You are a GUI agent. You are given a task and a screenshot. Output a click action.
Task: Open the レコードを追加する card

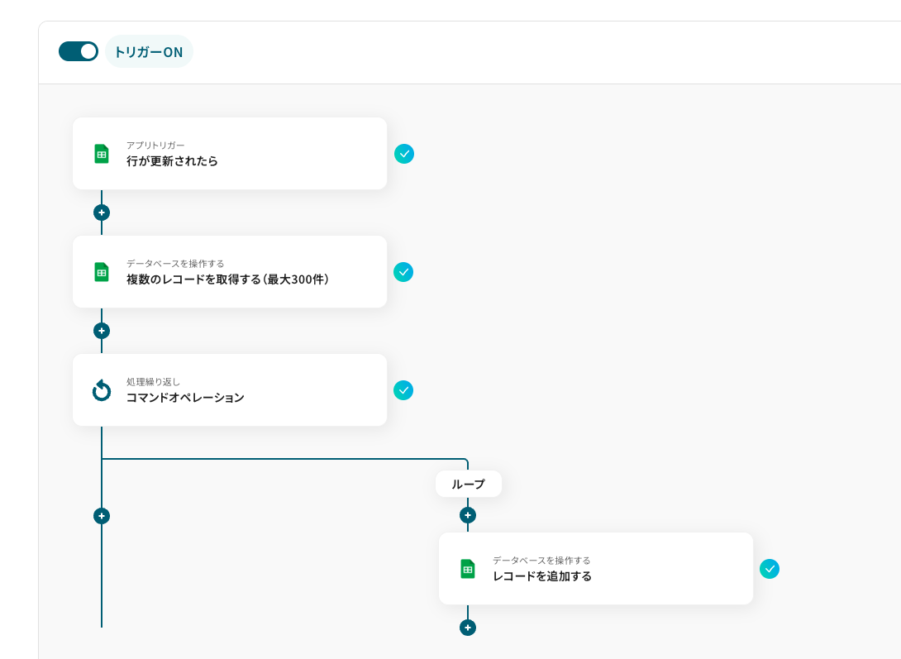coord(596,569)
